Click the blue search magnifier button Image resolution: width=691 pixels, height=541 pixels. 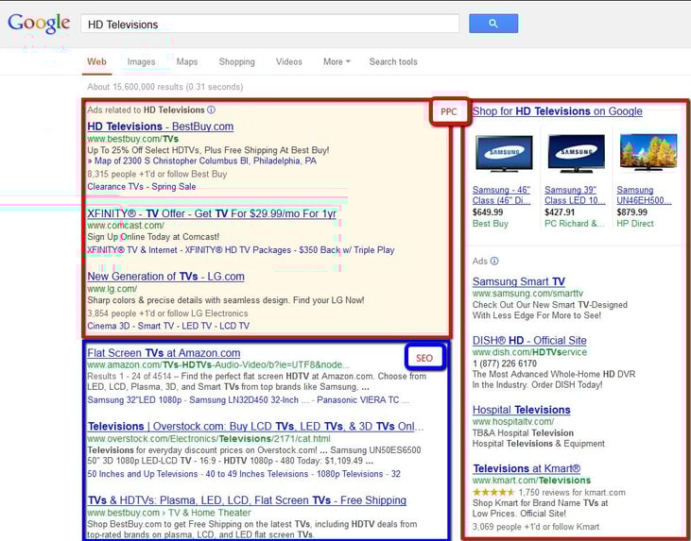click(493, 24)
